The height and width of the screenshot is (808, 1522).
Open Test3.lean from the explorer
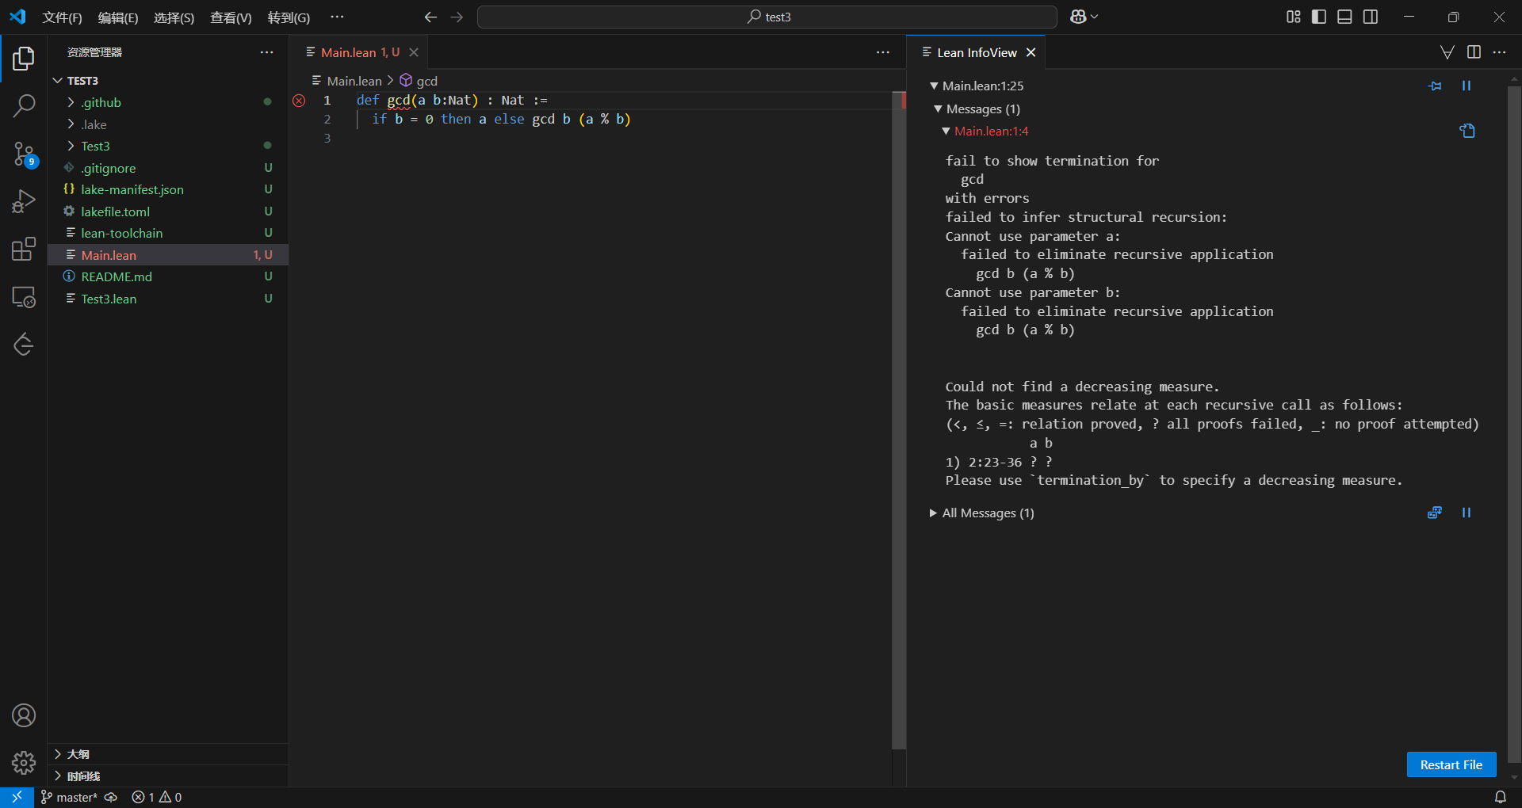pos(109,299)
